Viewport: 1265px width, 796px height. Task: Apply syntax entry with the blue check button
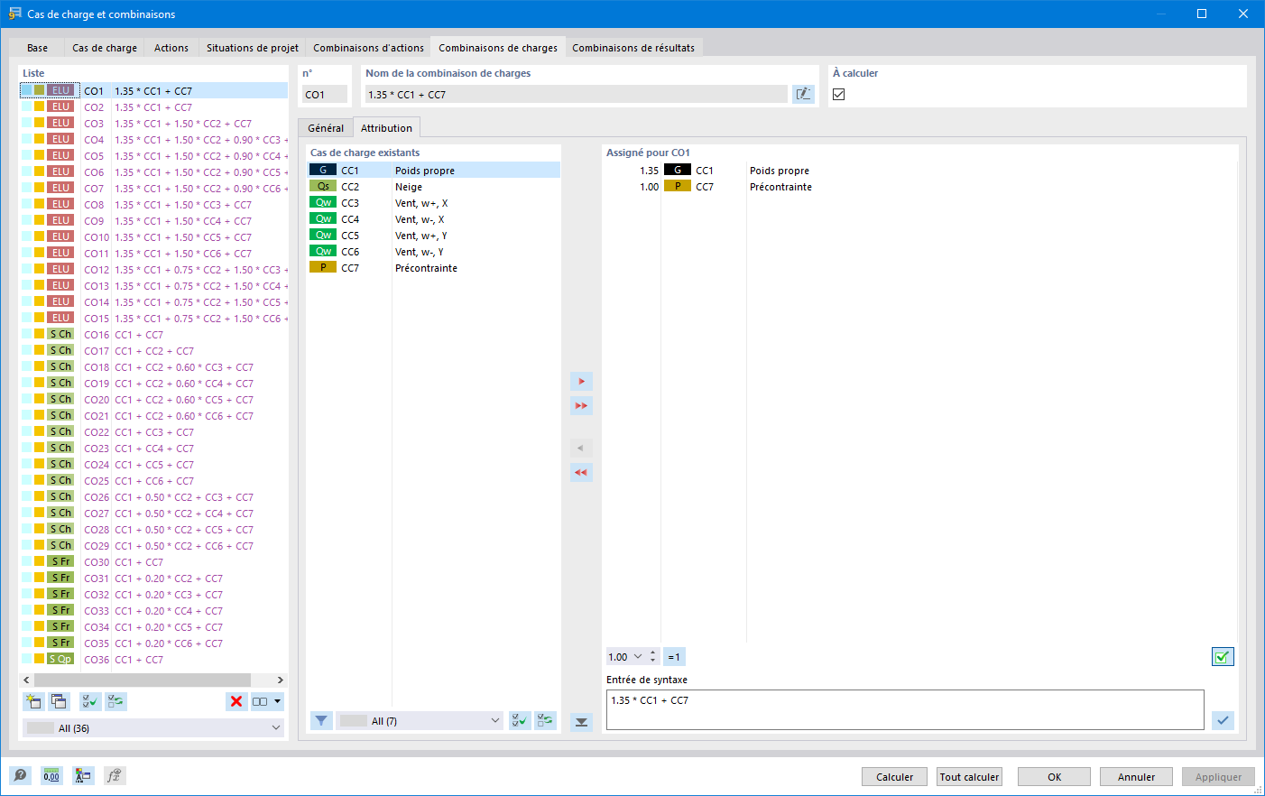coord(1223,720)
